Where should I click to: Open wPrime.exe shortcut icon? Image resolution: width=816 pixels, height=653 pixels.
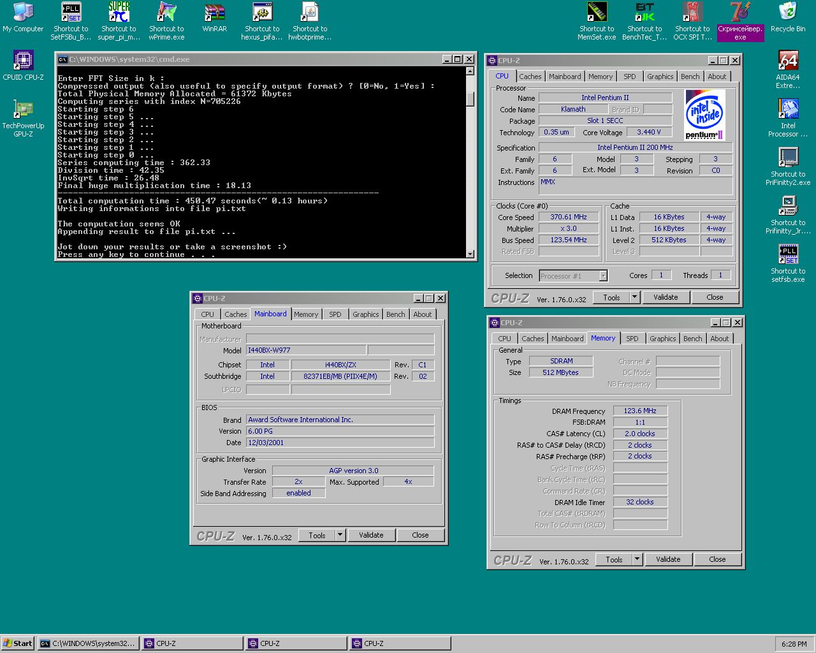[166, 21]
